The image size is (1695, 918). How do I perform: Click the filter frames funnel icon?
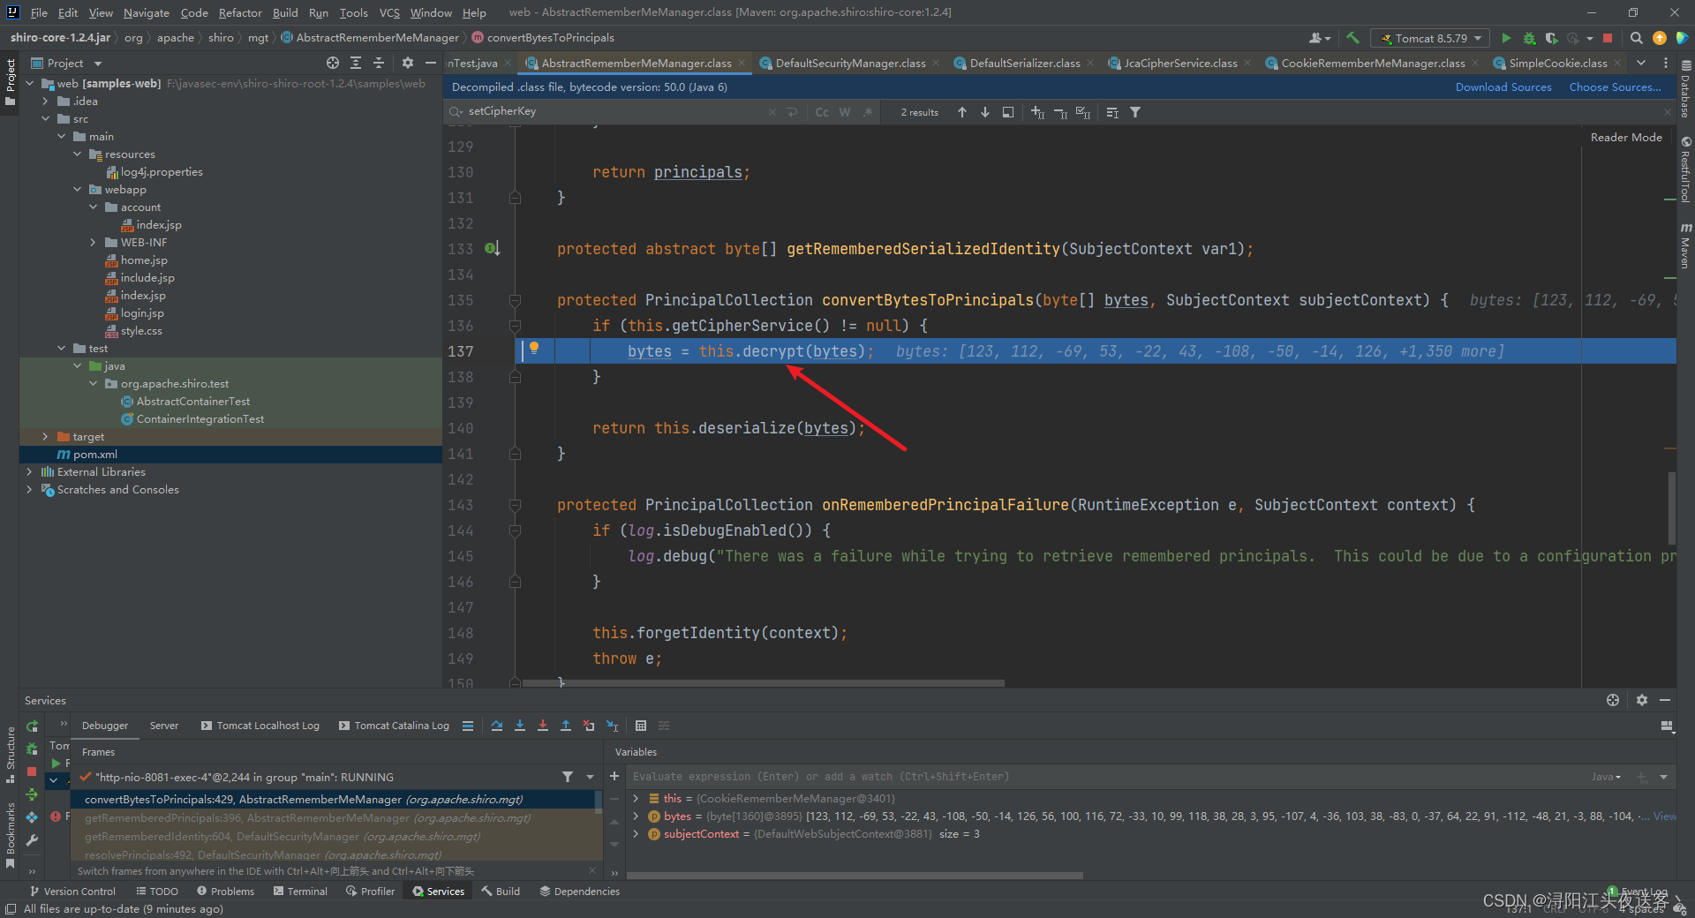pos(568,777)
